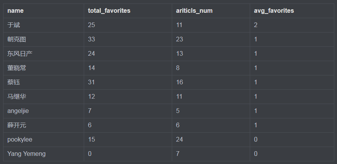This screenshot has width=337, height=164.
Task: Click articles count 16 for 蔡钰
Action: point(180,82)
